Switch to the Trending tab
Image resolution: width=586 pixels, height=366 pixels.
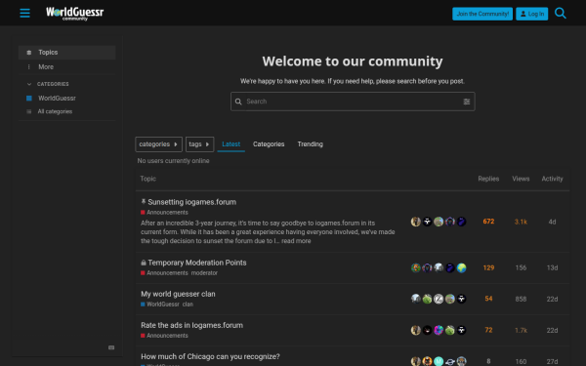tap(311, 144)
